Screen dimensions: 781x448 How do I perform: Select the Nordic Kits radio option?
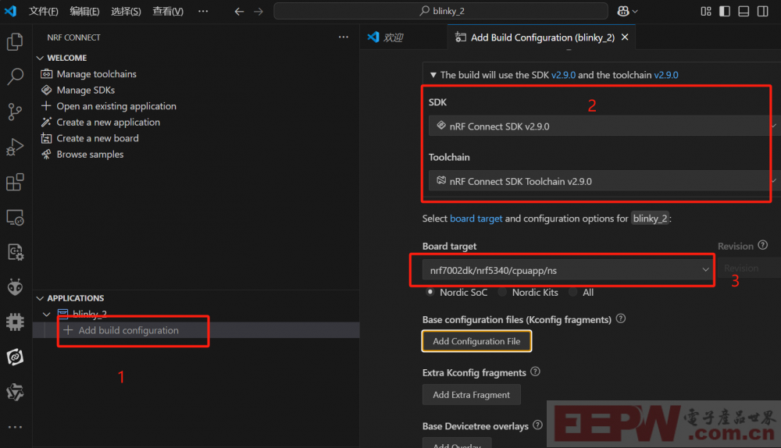pos(502,292)
